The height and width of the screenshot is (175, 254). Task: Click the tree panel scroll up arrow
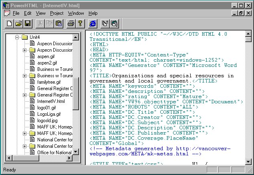[x=76, y=37]
